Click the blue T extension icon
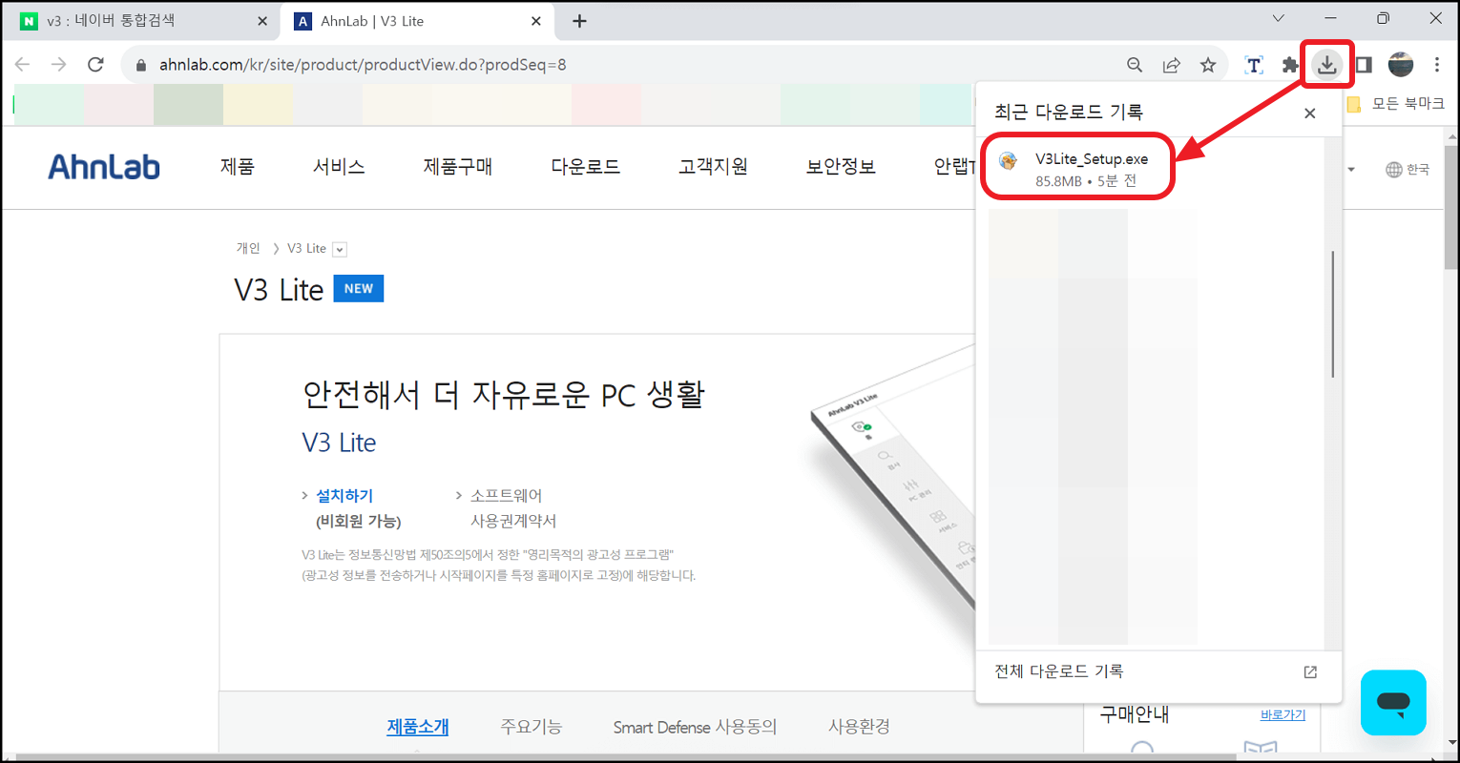The height and width of the screenshot is (763, 1460). 1253,64
